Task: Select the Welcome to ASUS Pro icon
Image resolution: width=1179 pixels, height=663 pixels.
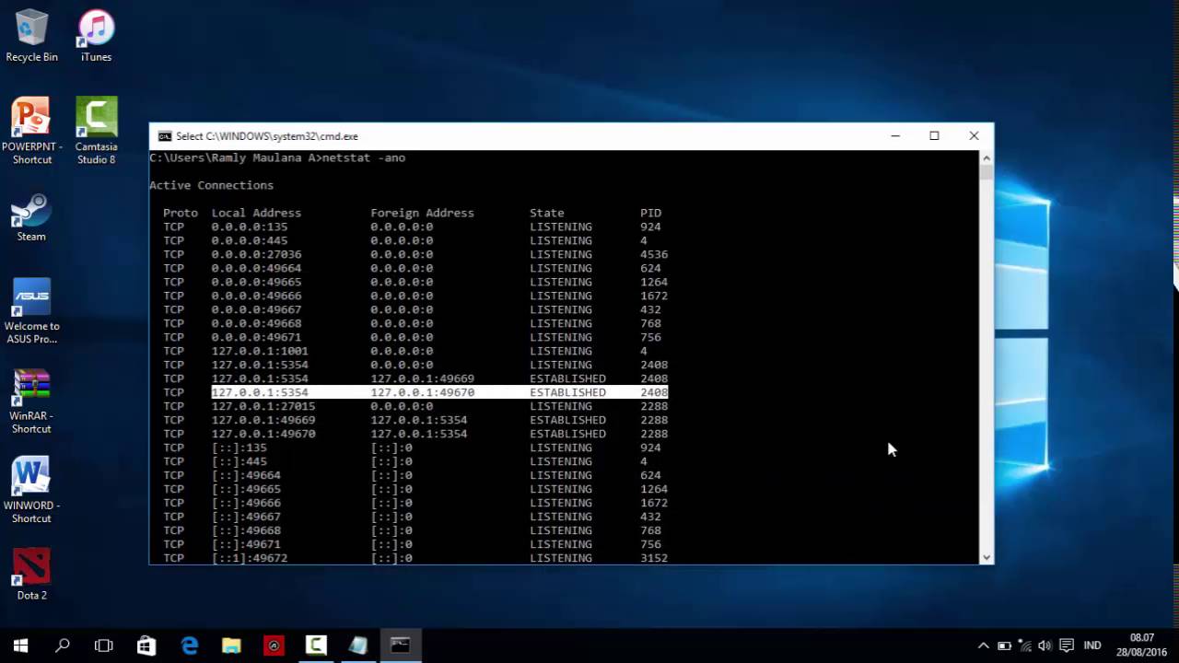Action: tap(31, 311)
